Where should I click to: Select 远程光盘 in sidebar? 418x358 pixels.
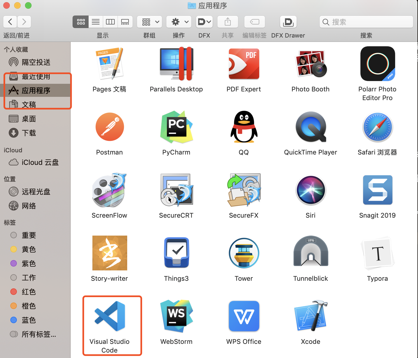35,192
